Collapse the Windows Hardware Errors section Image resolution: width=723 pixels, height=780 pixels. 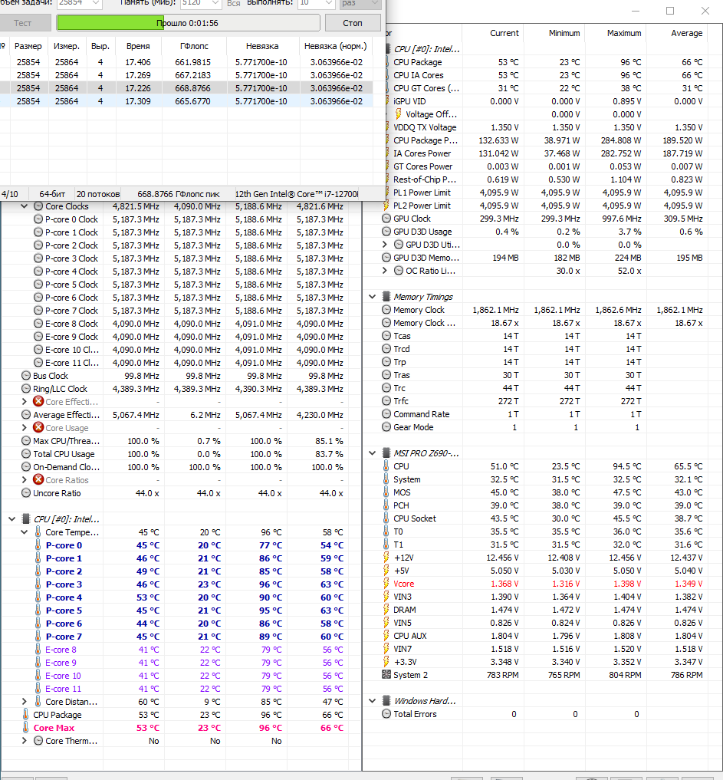click(x=372, y=701)
